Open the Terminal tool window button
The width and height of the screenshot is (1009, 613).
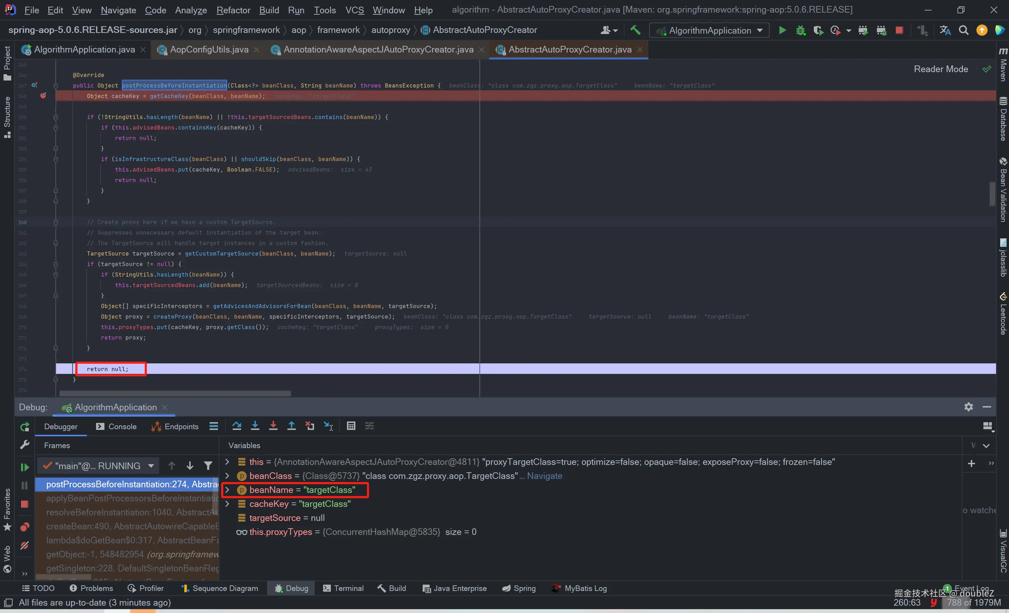[343, 588]
